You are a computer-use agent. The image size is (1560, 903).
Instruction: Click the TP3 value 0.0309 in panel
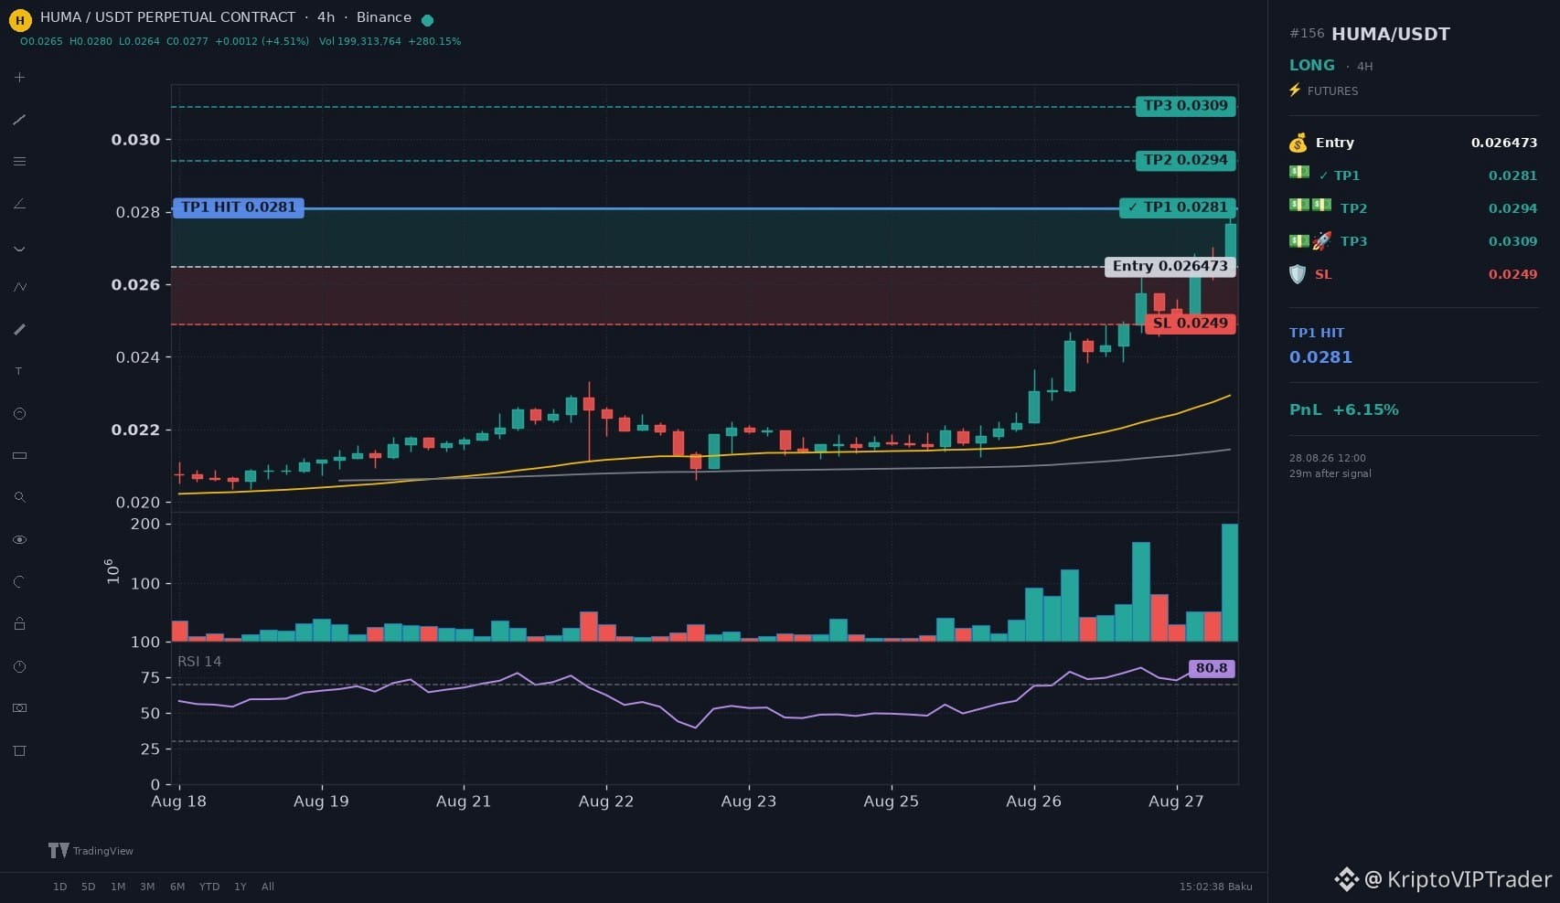point(1512,241)
